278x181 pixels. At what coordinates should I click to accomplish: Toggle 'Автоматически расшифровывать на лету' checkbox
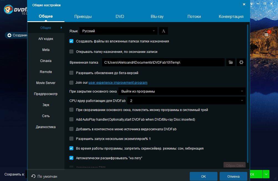(x=71, y=158)
